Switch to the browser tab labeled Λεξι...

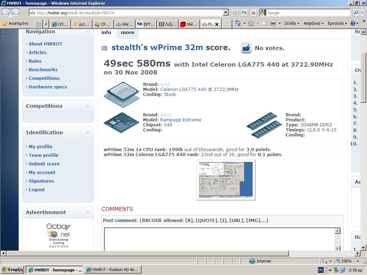point(167,24)
